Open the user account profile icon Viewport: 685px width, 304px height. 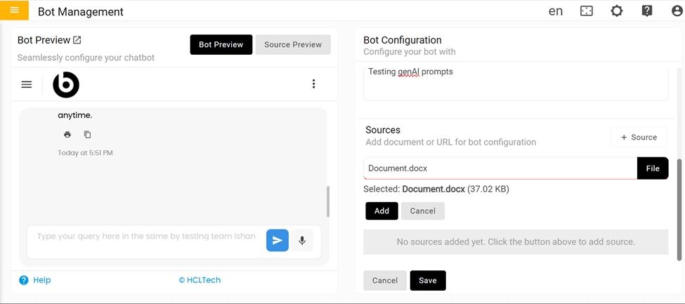coord(677,11)
